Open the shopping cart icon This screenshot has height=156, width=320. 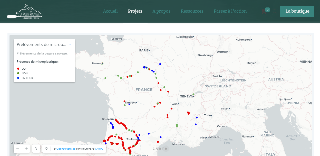pos(264,11)
